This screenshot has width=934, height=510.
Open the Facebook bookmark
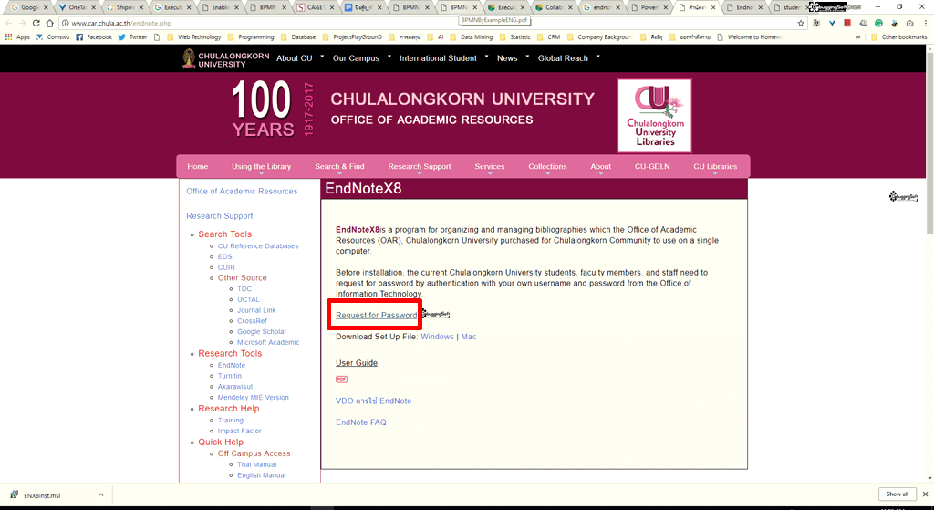(x=94, y=36)
